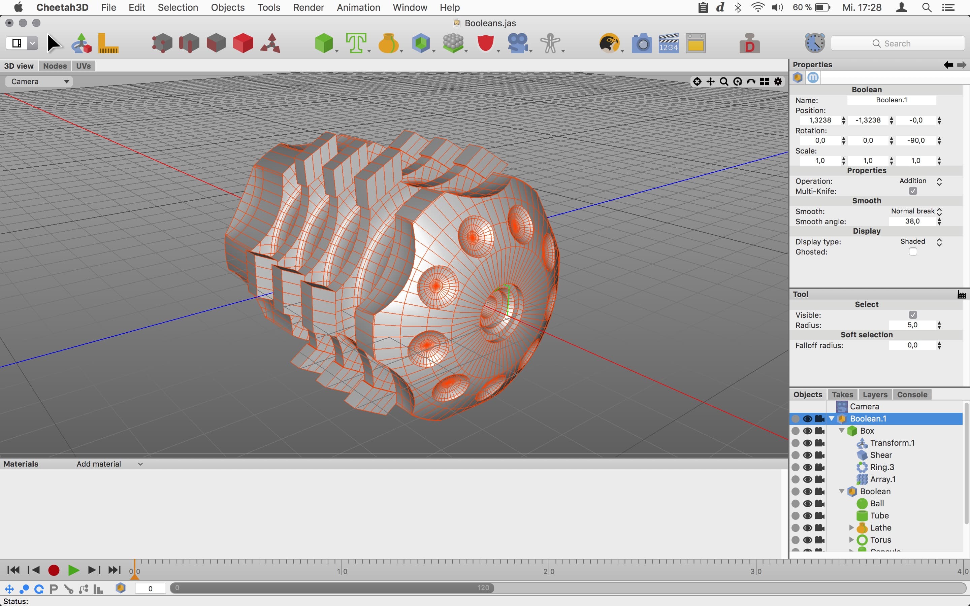Click the red polygon mode cube
Image resolution: width=970 pixels, height=606 pixels.
click(x=243, y=43)
